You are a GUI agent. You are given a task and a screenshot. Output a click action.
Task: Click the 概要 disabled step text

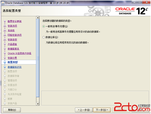(10, 99)
